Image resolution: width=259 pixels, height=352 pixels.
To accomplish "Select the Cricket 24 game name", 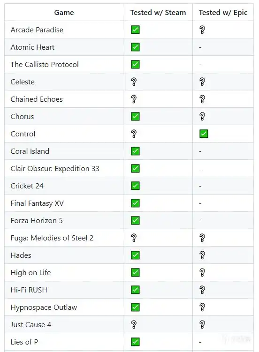I will (x=27, y=186).
